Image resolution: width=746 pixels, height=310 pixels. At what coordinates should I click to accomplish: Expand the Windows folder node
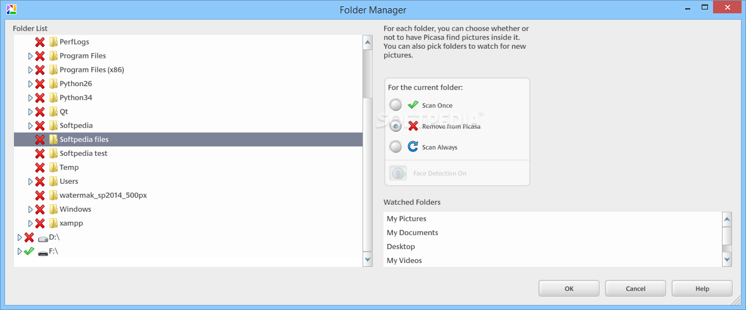click(x=30, y=209)
